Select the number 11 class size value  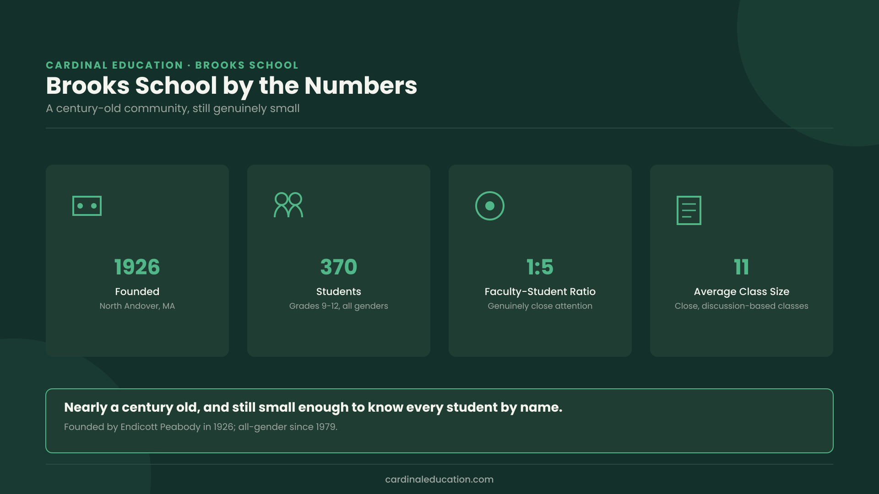pyautogui.click(x=742, y=267)
